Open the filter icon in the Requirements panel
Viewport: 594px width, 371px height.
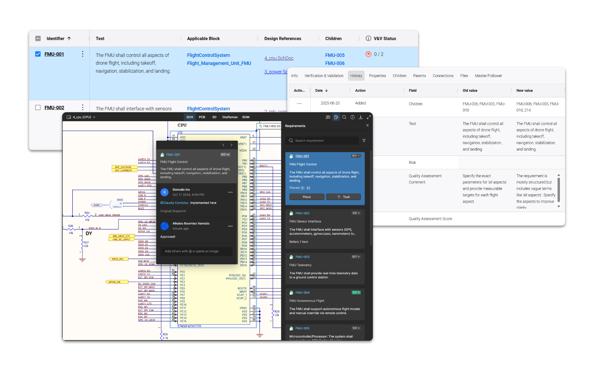coord(364,141)
